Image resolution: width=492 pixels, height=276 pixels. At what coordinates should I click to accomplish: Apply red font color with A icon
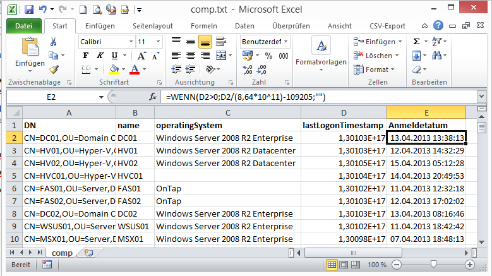pos(135,69)
